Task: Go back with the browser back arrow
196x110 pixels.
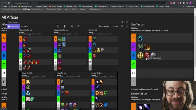Action: pos(2,3)
